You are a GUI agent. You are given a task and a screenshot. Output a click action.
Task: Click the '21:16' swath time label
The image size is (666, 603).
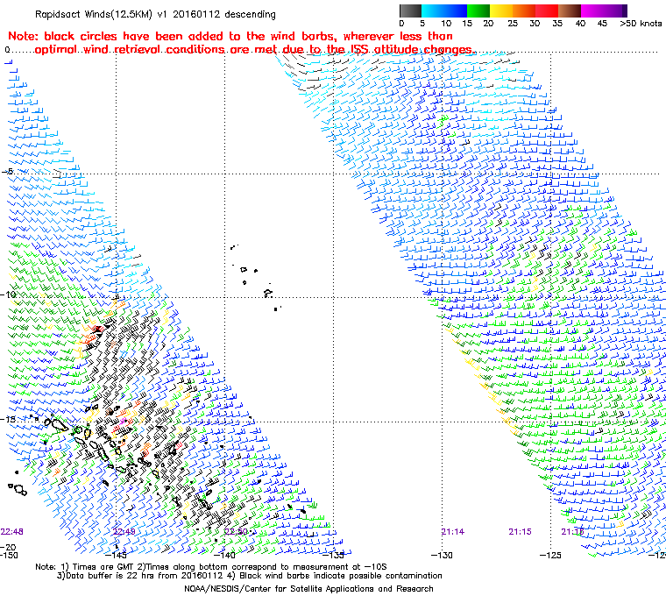pyautogui.click(x=572, y=532)
